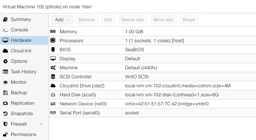The height and width of the screenshot is (140, 256).
Task: Select the Snapshots history icon
Action: (5, 114)
